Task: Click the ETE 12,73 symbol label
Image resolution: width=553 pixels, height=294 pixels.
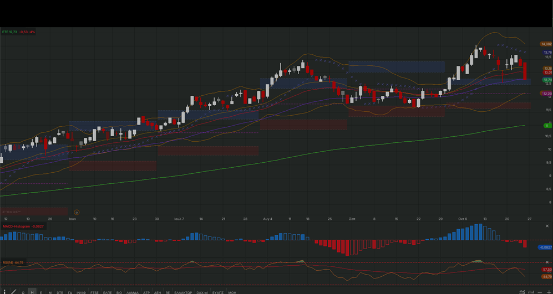Action: (x=9, y=32)
